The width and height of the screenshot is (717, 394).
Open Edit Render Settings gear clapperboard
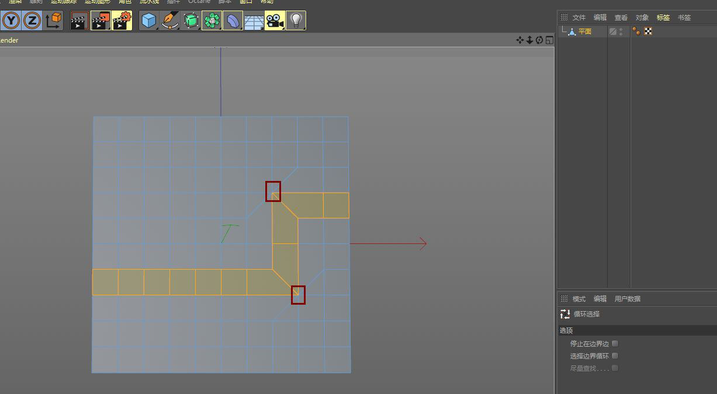point(122,21)
